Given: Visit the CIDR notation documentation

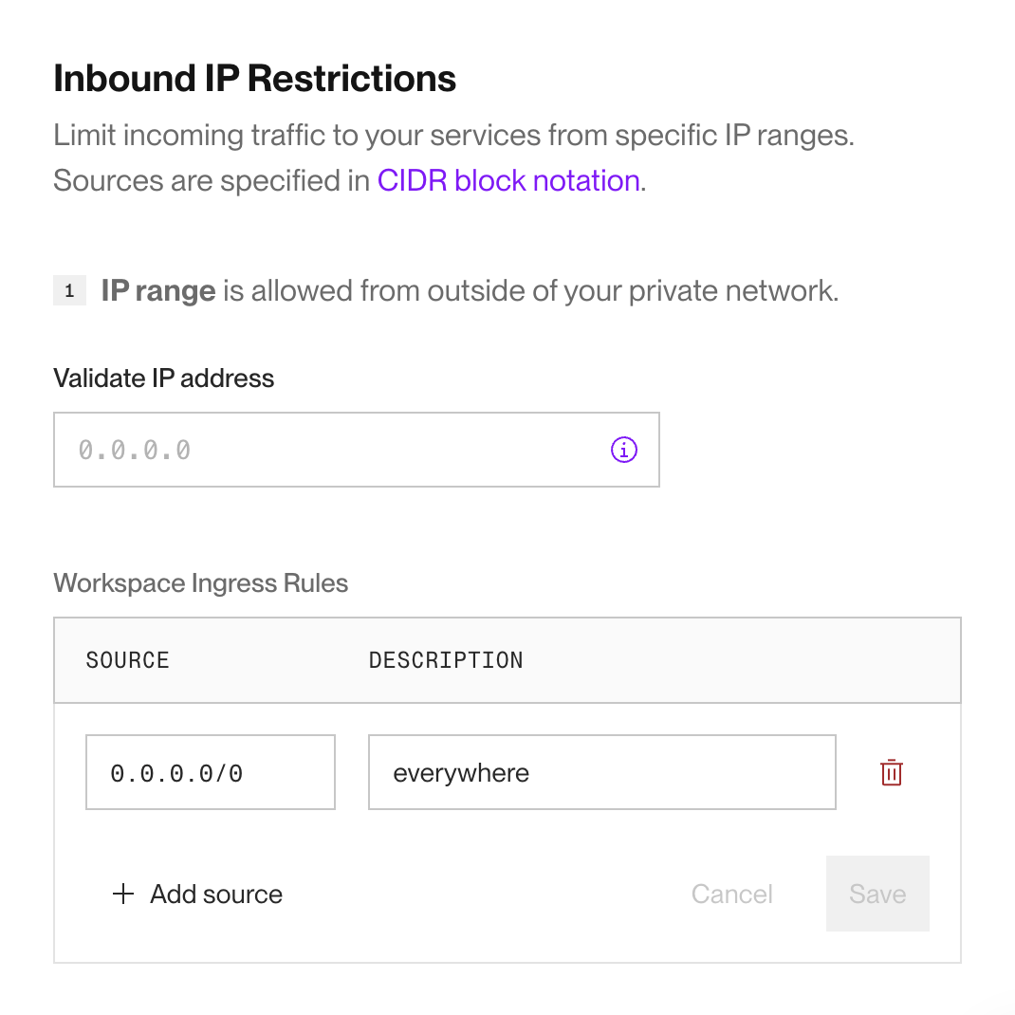Looking at the screenshot, I should (x=508, y=180).
